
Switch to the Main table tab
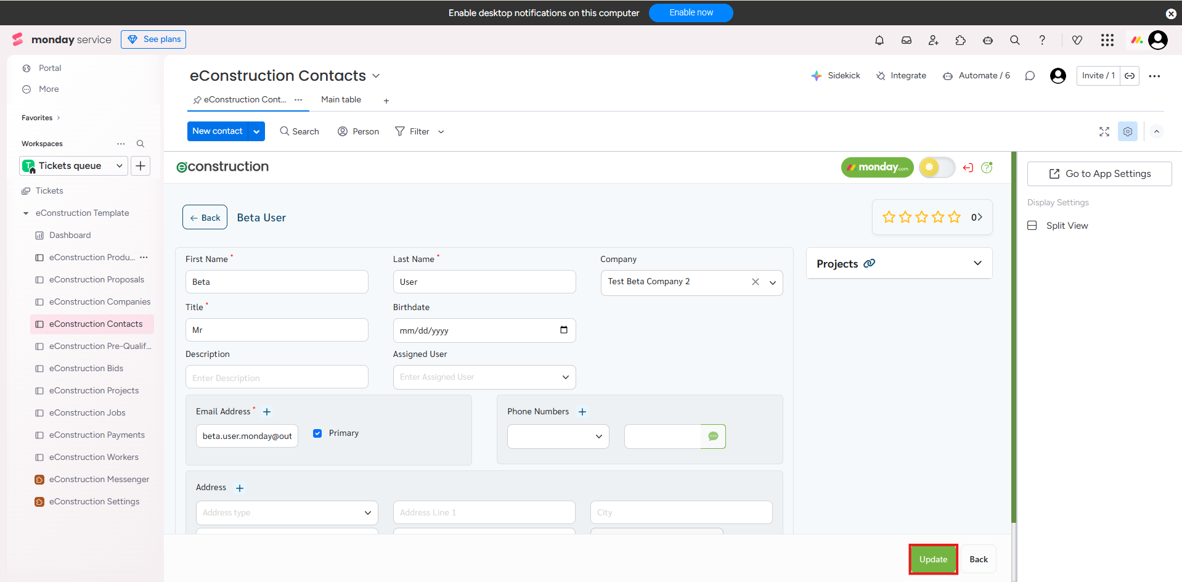[x=341, y=100]
